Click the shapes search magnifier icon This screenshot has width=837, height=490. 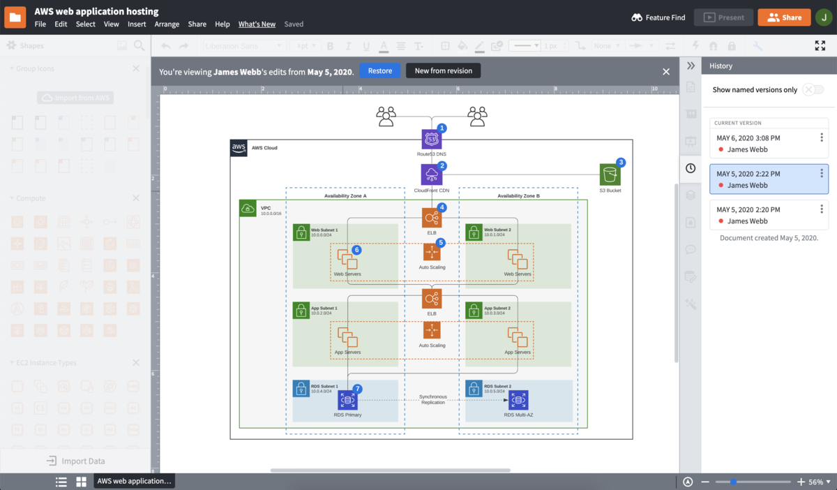pyautogui.click(x=139, y=45)
